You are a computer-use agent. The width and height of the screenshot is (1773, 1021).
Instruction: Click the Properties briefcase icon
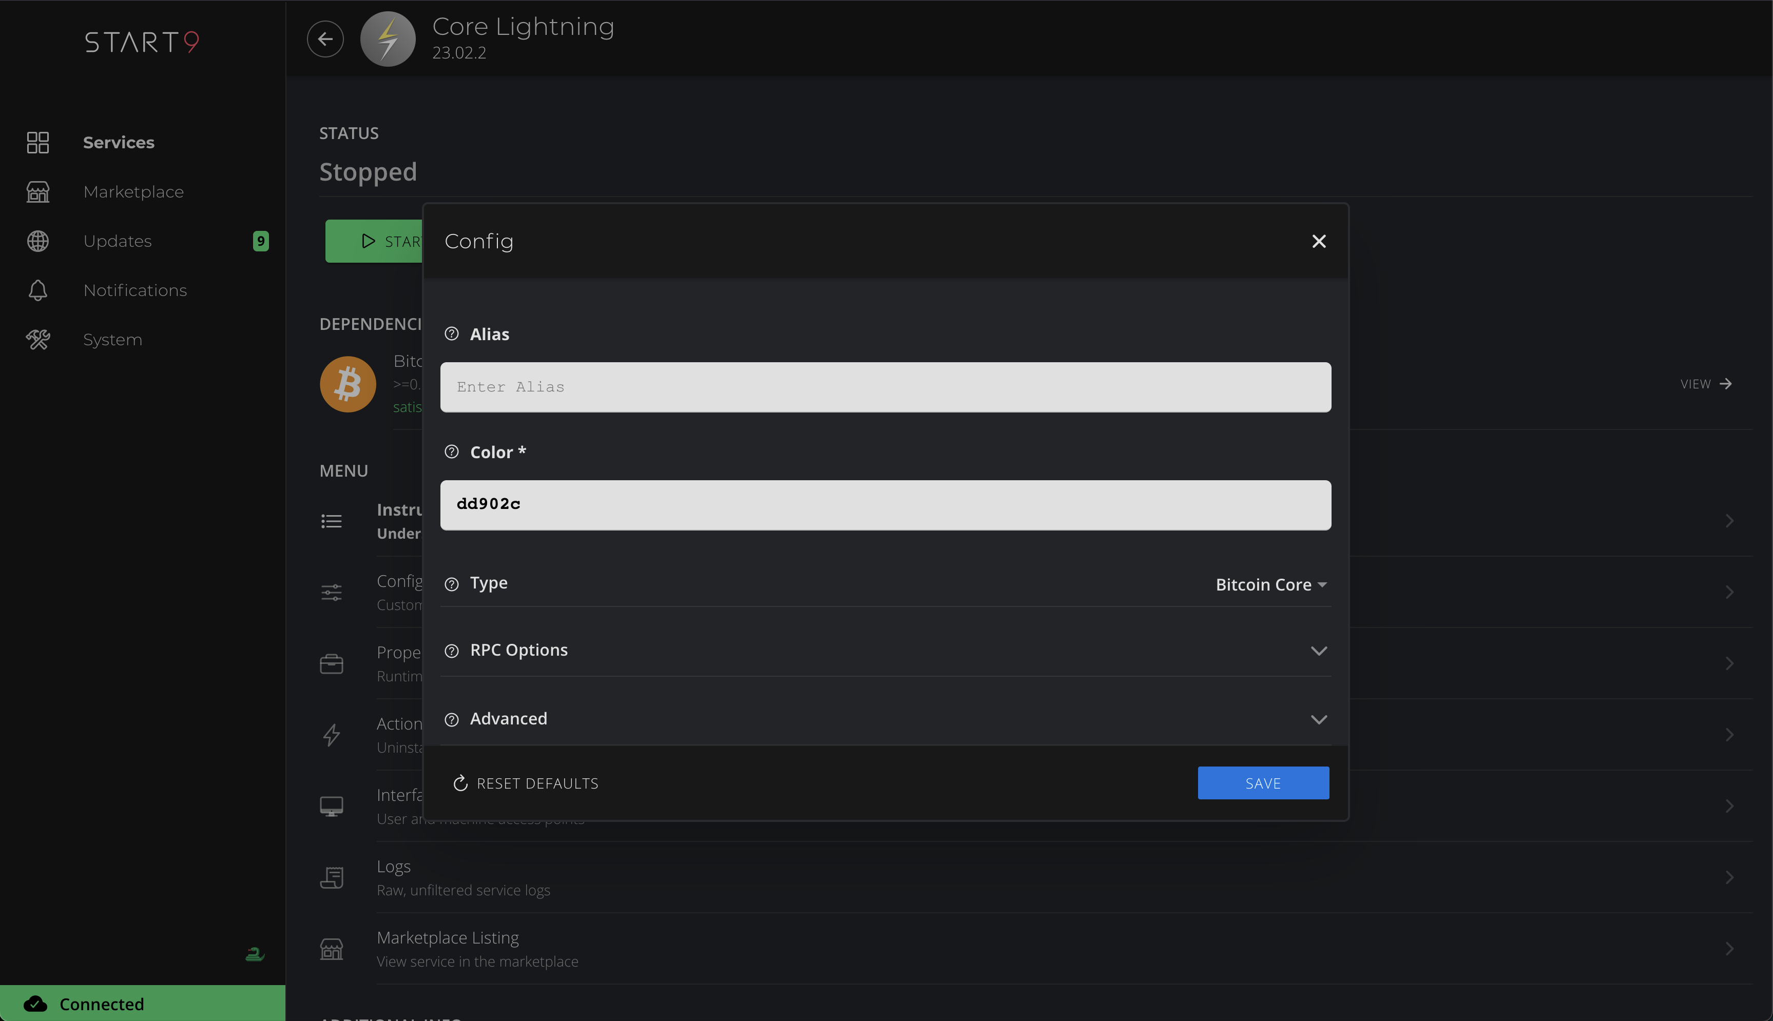coord(332,663)
